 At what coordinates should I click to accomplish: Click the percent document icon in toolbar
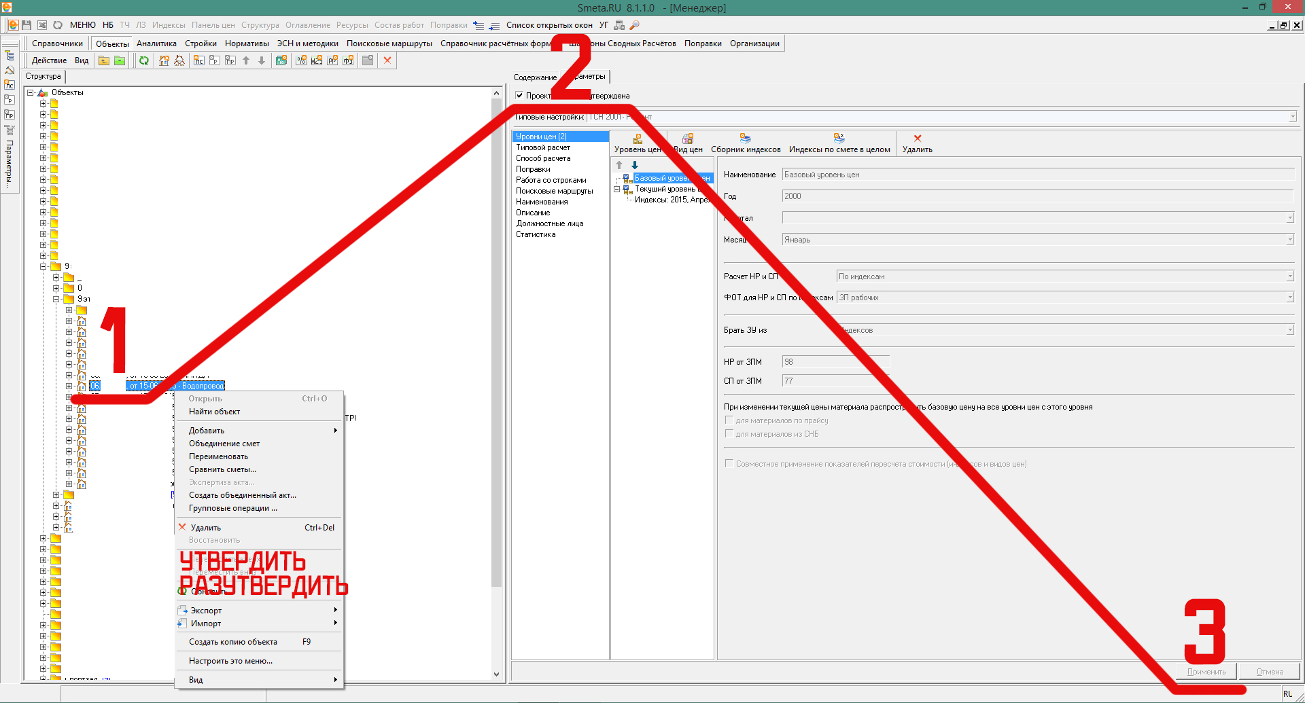300,60
